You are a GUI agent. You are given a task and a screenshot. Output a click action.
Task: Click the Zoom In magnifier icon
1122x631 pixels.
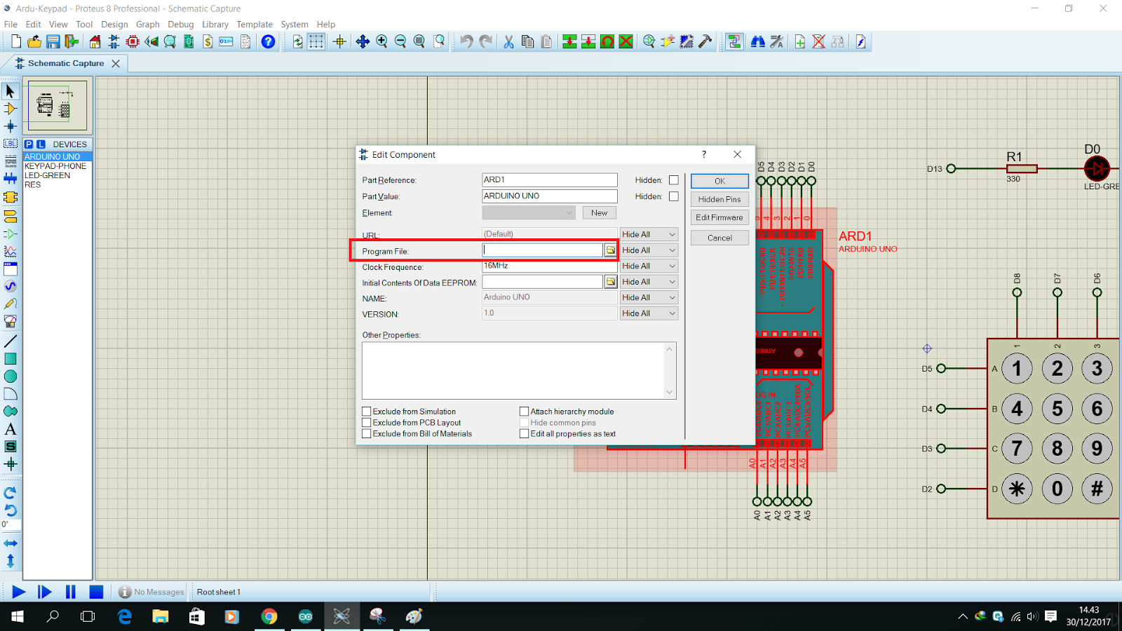[x=381, y=42]
